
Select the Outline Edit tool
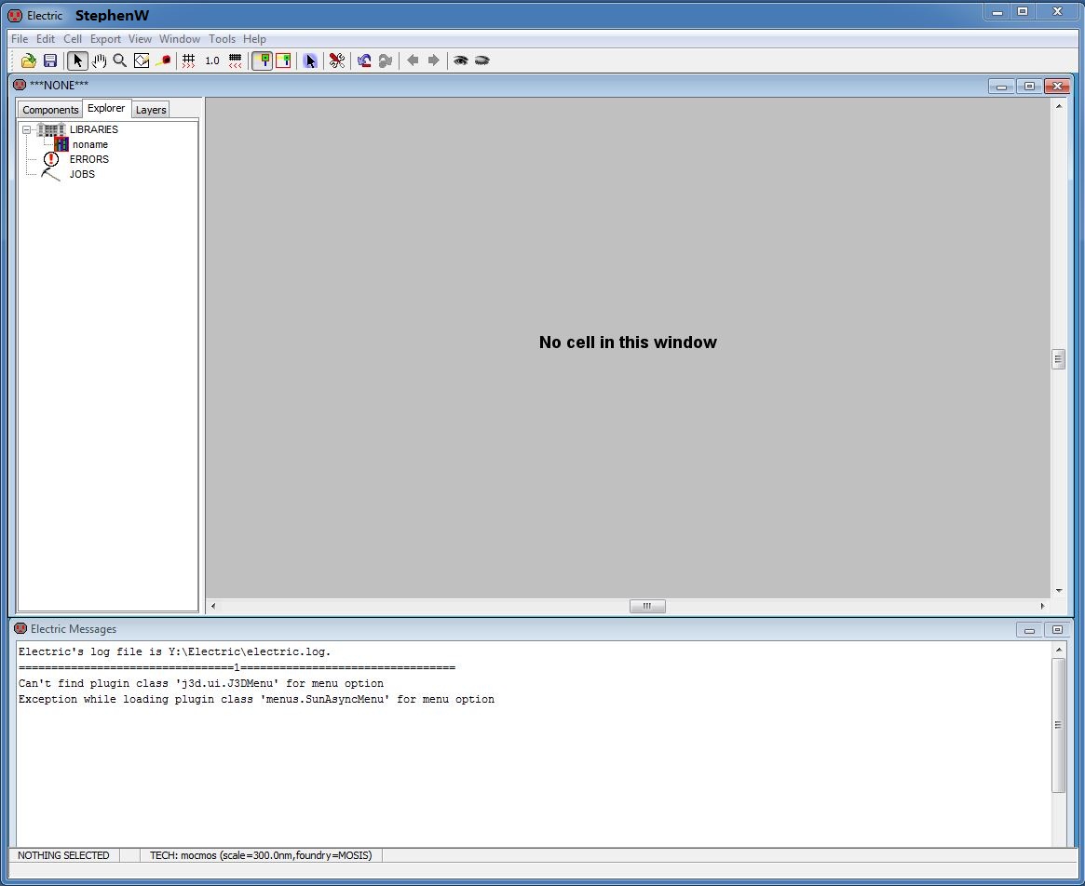(x=142, y=60)
